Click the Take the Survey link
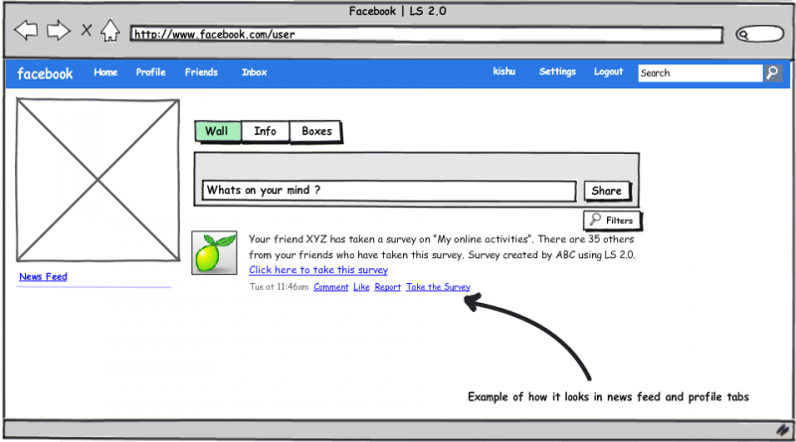The image size is (796, 442). coord(438,287)
